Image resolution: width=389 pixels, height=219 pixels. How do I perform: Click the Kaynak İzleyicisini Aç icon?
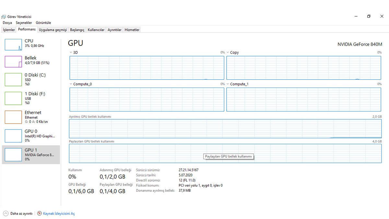click(40, 213)
